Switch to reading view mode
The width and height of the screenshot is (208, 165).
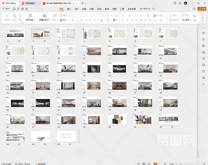(148, 164)
